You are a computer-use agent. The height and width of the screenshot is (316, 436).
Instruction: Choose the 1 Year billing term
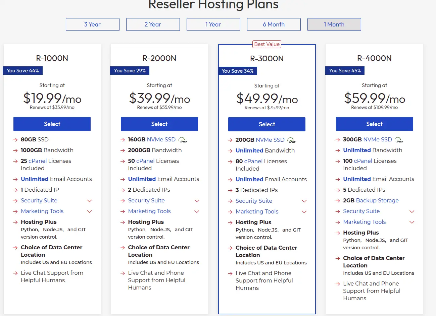[213, 24]
